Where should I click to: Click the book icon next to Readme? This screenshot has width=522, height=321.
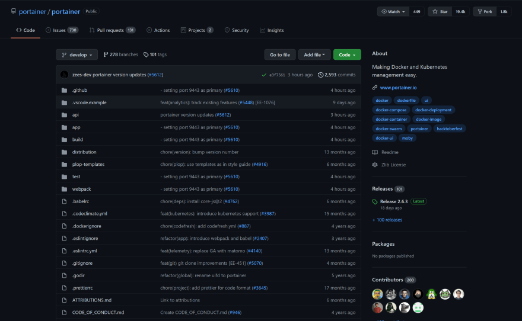coord(375,152)
